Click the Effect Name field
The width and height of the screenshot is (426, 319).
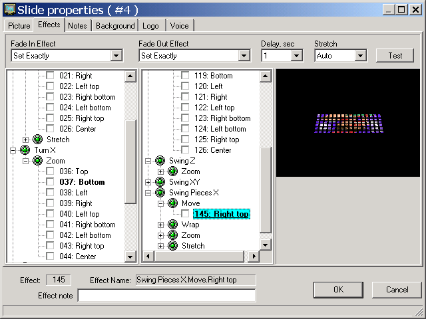click(x=196, y=280)
